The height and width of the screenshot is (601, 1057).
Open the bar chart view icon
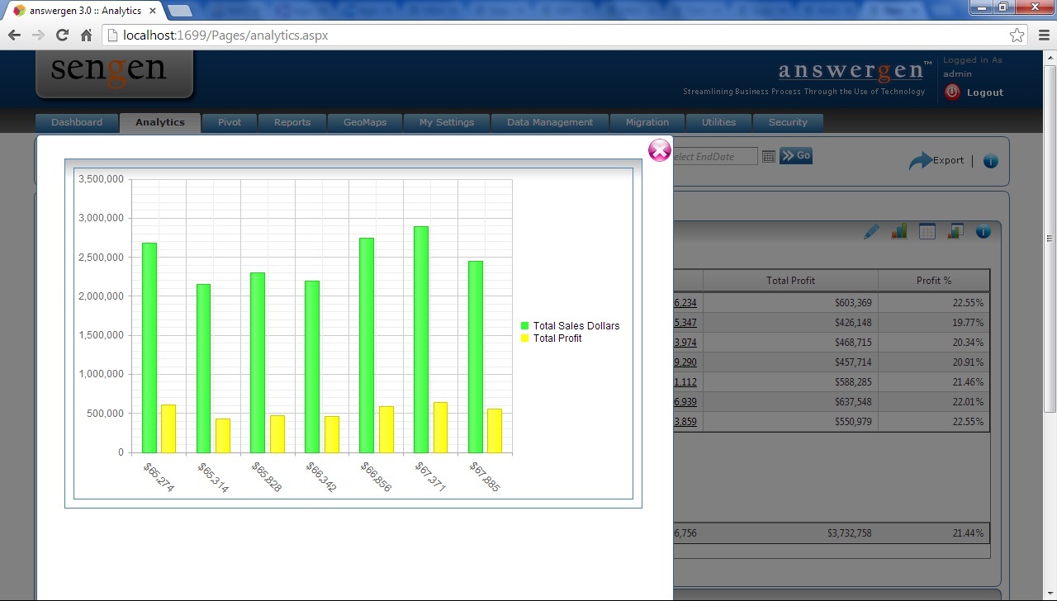coord(899,231)
